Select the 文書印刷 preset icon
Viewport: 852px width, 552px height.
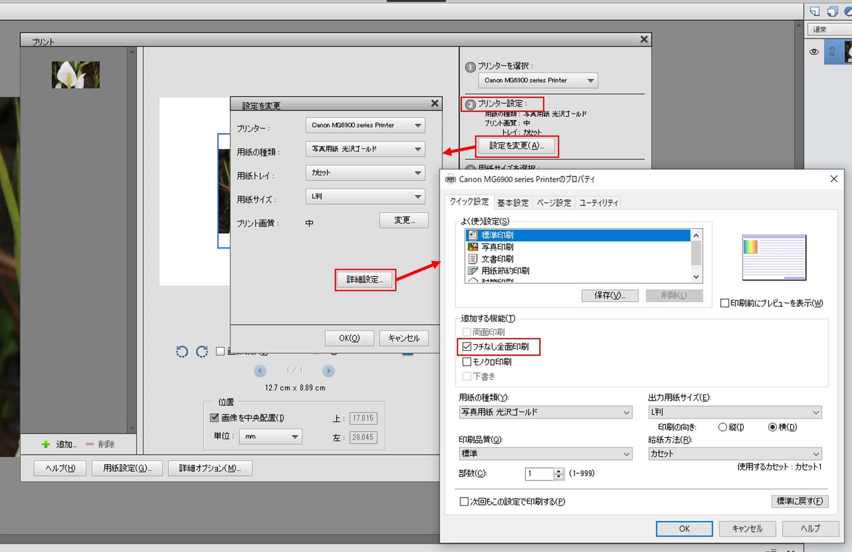(x=473, y=259)
